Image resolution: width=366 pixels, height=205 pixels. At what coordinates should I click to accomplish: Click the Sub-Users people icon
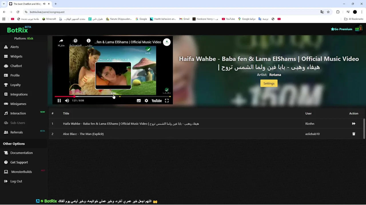[6, 123]
